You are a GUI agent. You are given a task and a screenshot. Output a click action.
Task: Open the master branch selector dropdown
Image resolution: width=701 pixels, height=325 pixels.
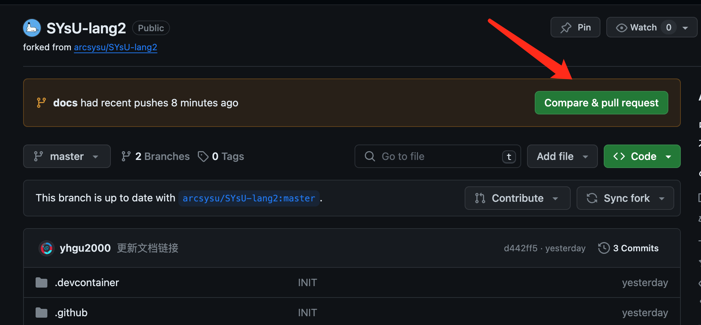pyautogui.click(x=67, y=156)
